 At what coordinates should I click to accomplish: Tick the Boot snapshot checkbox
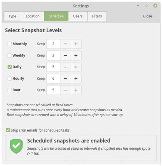coord(10,90)
